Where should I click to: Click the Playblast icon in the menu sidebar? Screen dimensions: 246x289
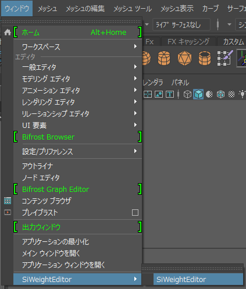(x=8, y=212)
